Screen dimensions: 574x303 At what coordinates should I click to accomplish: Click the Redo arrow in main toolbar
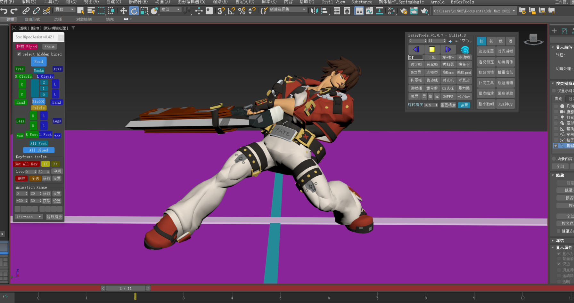coord(14,11)
